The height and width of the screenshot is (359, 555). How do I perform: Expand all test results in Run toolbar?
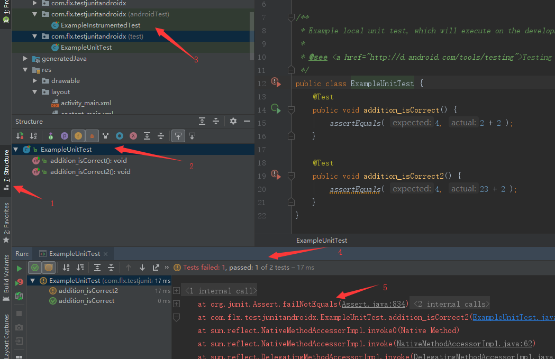(97, 268)
